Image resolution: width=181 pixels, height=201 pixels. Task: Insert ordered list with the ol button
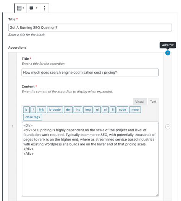(x=105, y=110)
